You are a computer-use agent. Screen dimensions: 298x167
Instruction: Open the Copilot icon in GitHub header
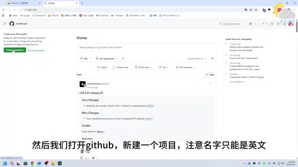pyautogui.click(x=251, y=24)
